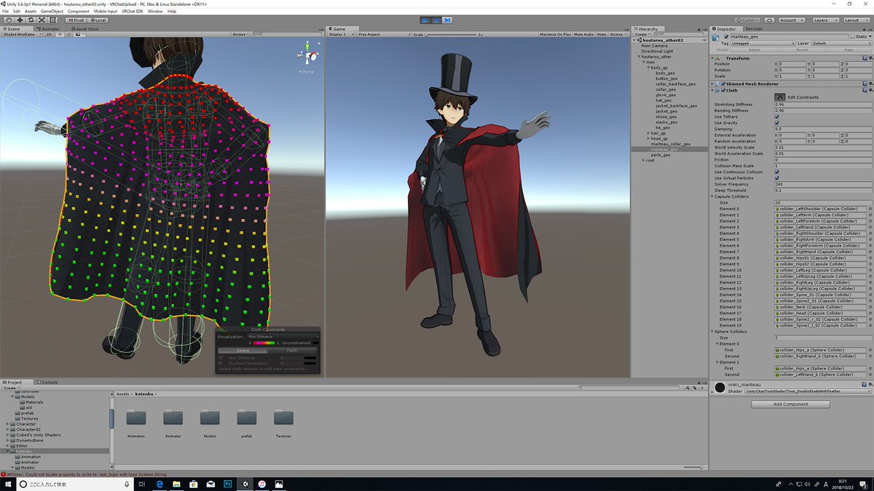Expand the root hierarchy node
This screenshot has width=874, height=491.
(x=642, y=160)
